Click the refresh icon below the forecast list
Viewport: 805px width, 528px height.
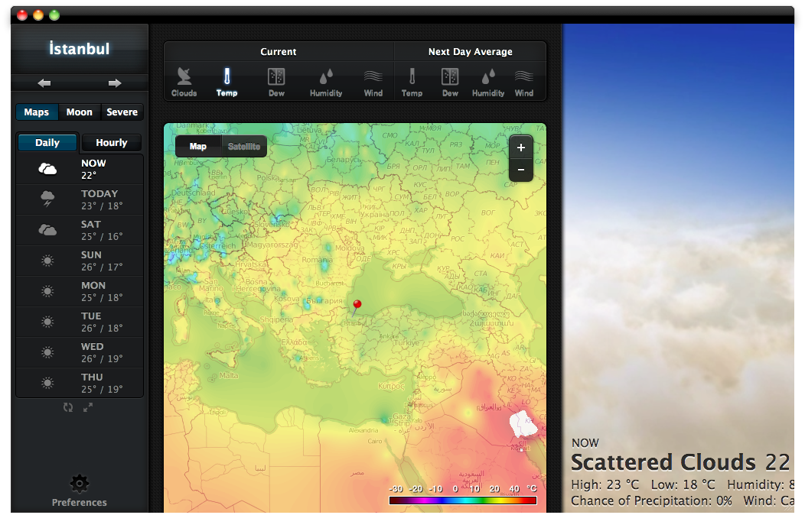[68, 408]
